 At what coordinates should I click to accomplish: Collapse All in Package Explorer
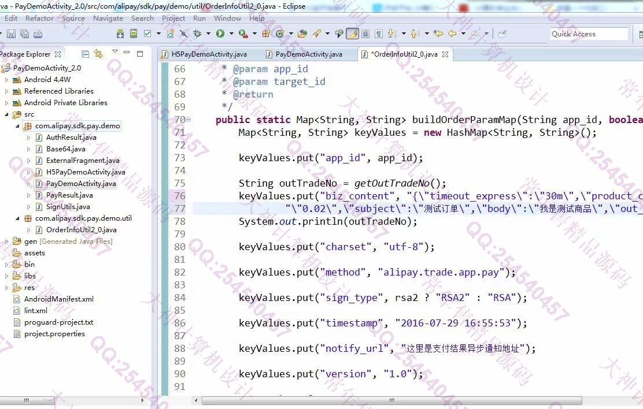pos(86,54)
